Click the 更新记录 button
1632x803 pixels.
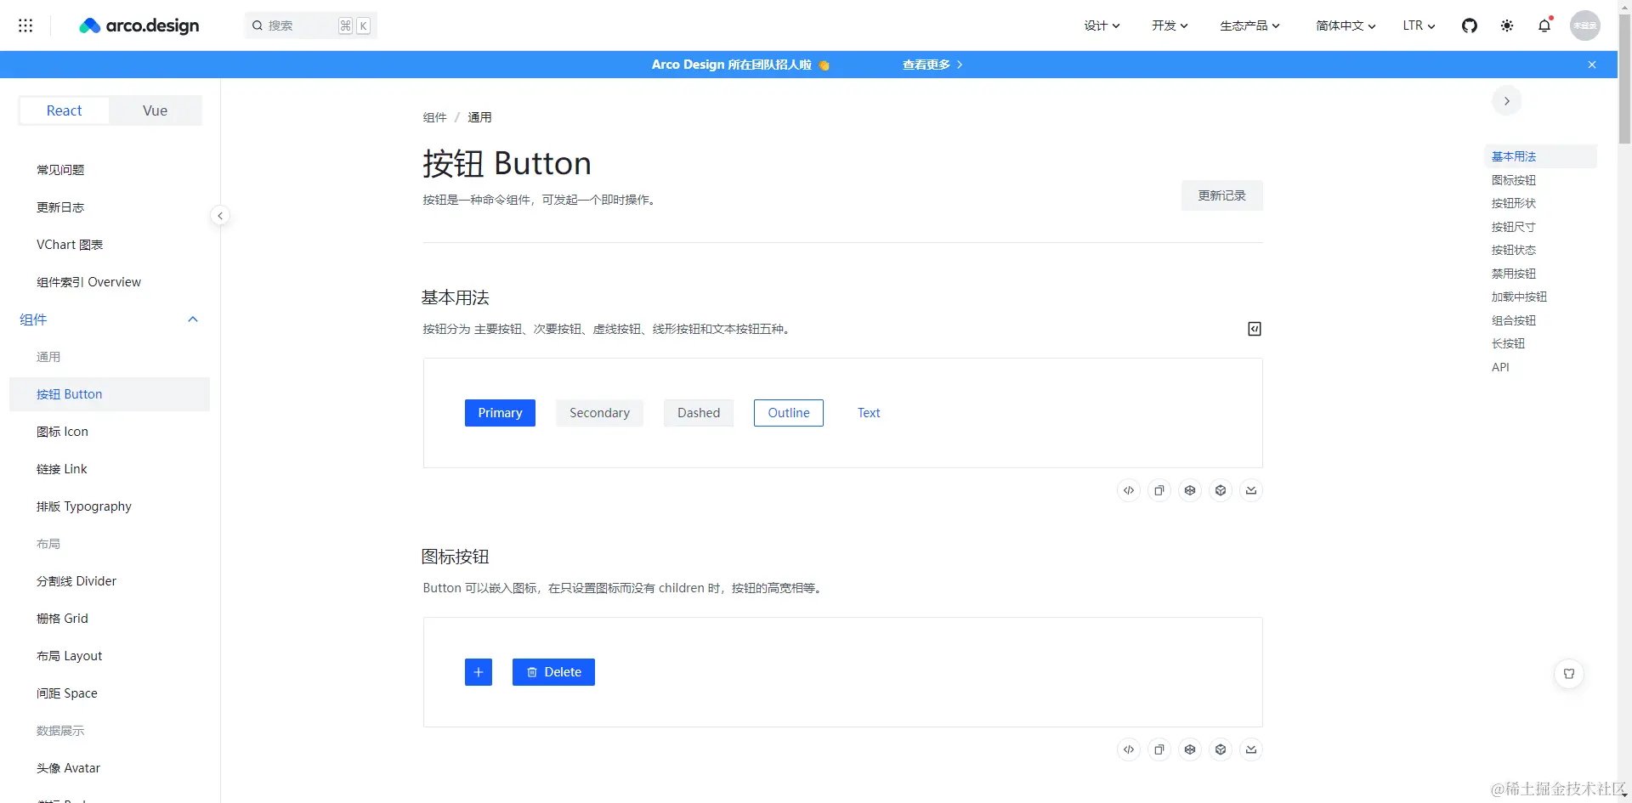(1221, 195)
